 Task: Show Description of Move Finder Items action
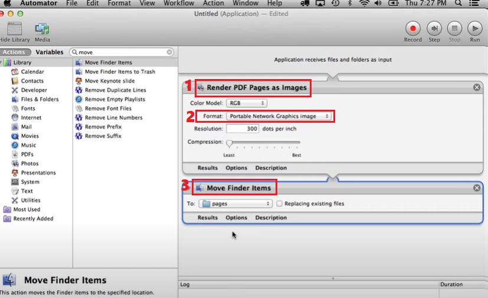(271, 218)
